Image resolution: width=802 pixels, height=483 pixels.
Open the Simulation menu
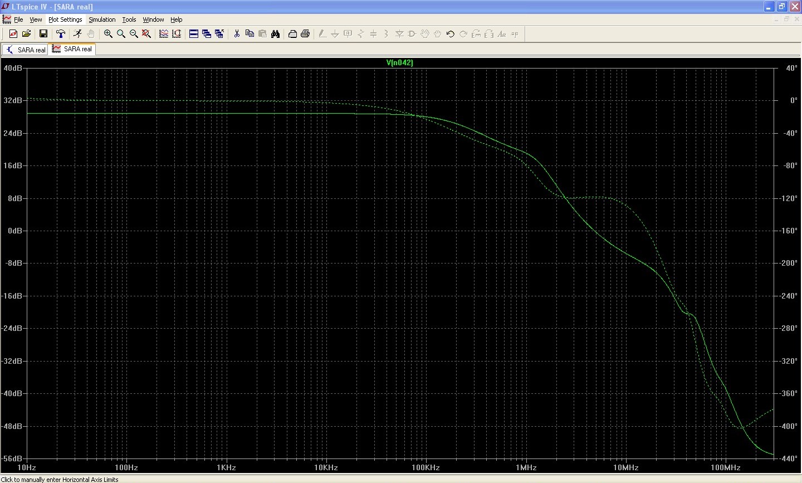102,19
